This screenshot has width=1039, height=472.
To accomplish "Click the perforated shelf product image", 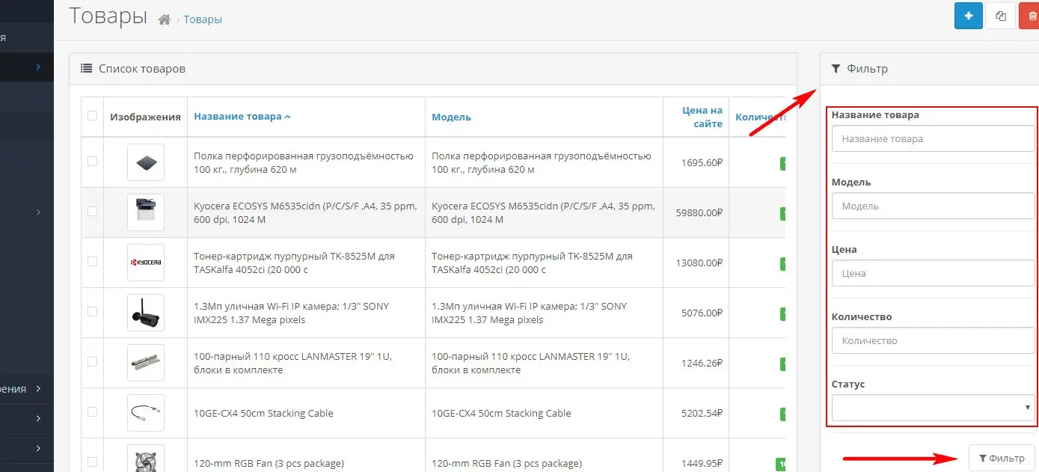I will tap(146, 162).
